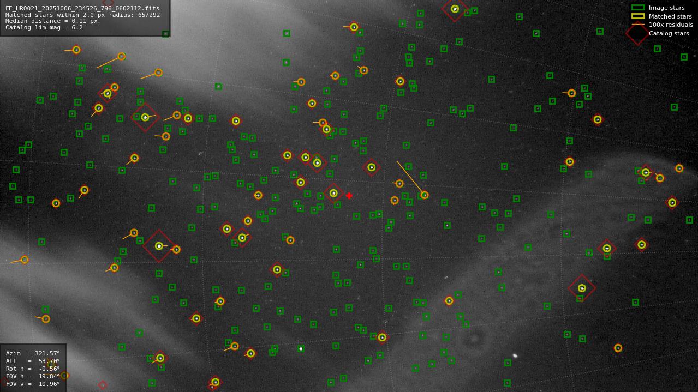Click the 'FOV h = 19.84°' readout
Image resolution: width=698 pixels, height=392 pixels.
coord(33,376)
